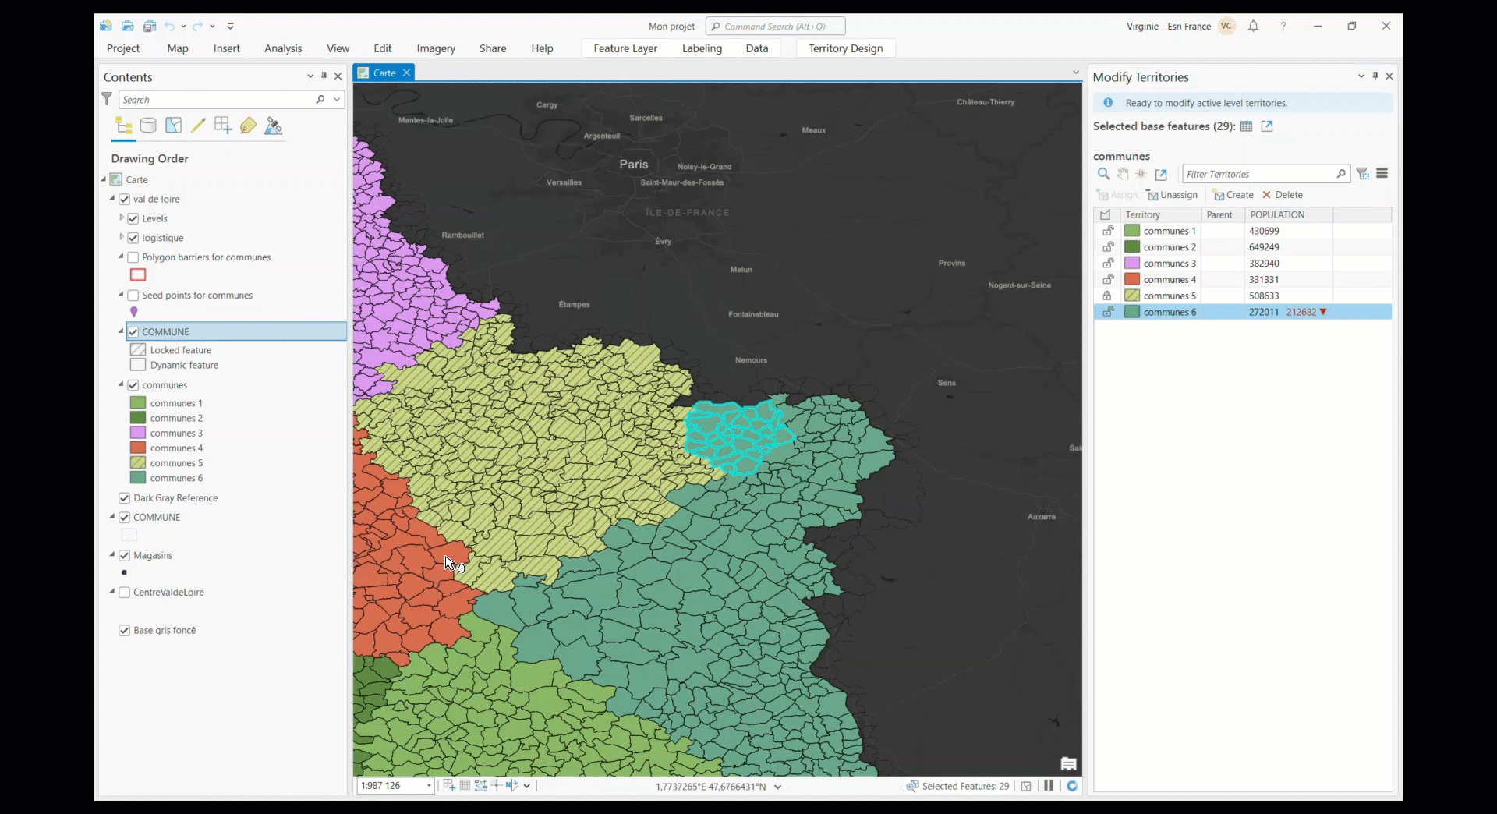Open the coordinate display dropdown
This screenshot has height=814, width=1497.
777,787
